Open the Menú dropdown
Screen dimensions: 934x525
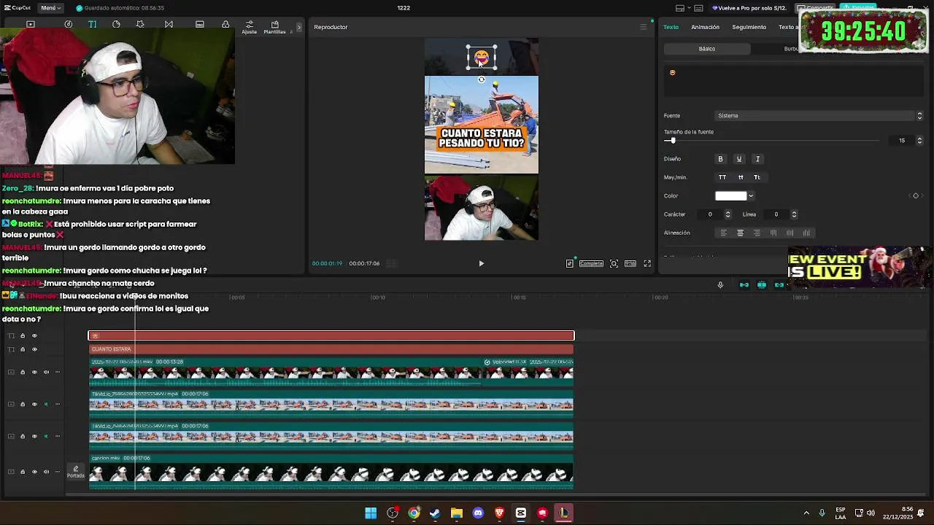51,8
